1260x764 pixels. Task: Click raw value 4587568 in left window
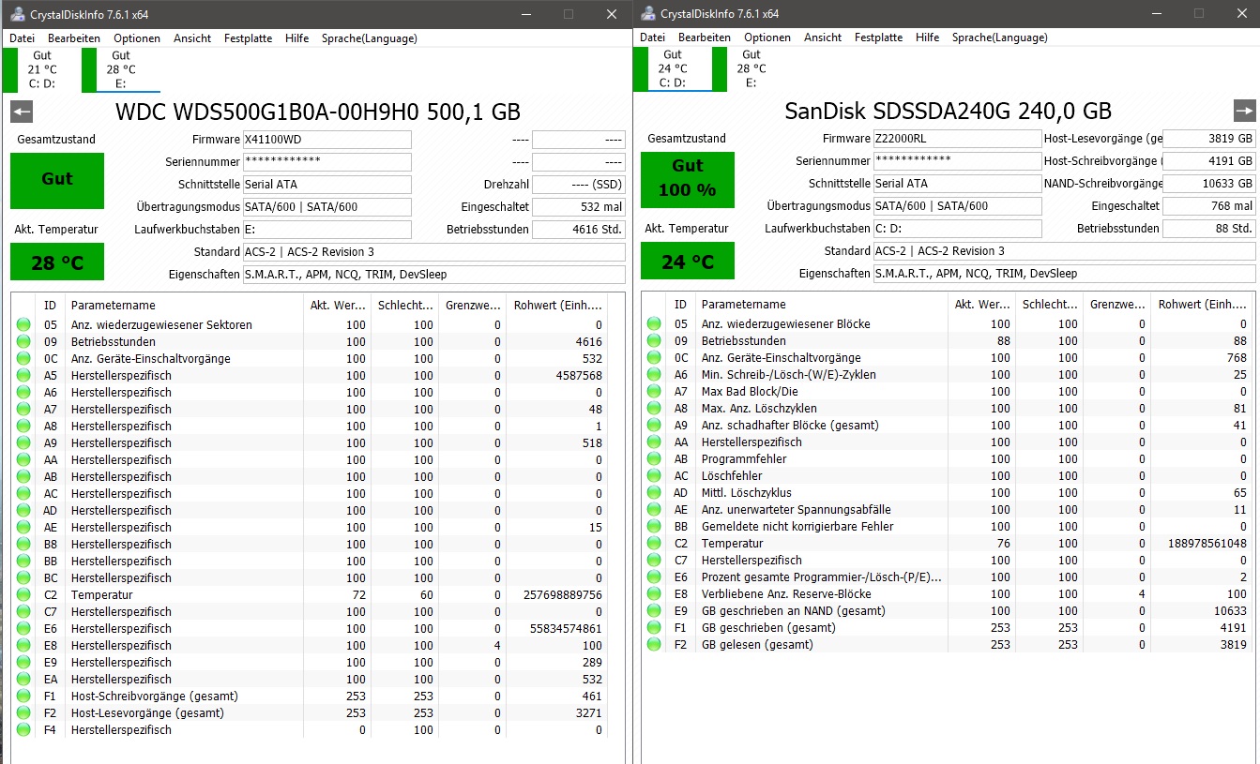[578, 376]
